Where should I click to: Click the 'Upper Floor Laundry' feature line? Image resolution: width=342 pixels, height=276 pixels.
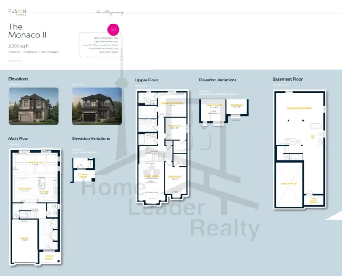109,52
